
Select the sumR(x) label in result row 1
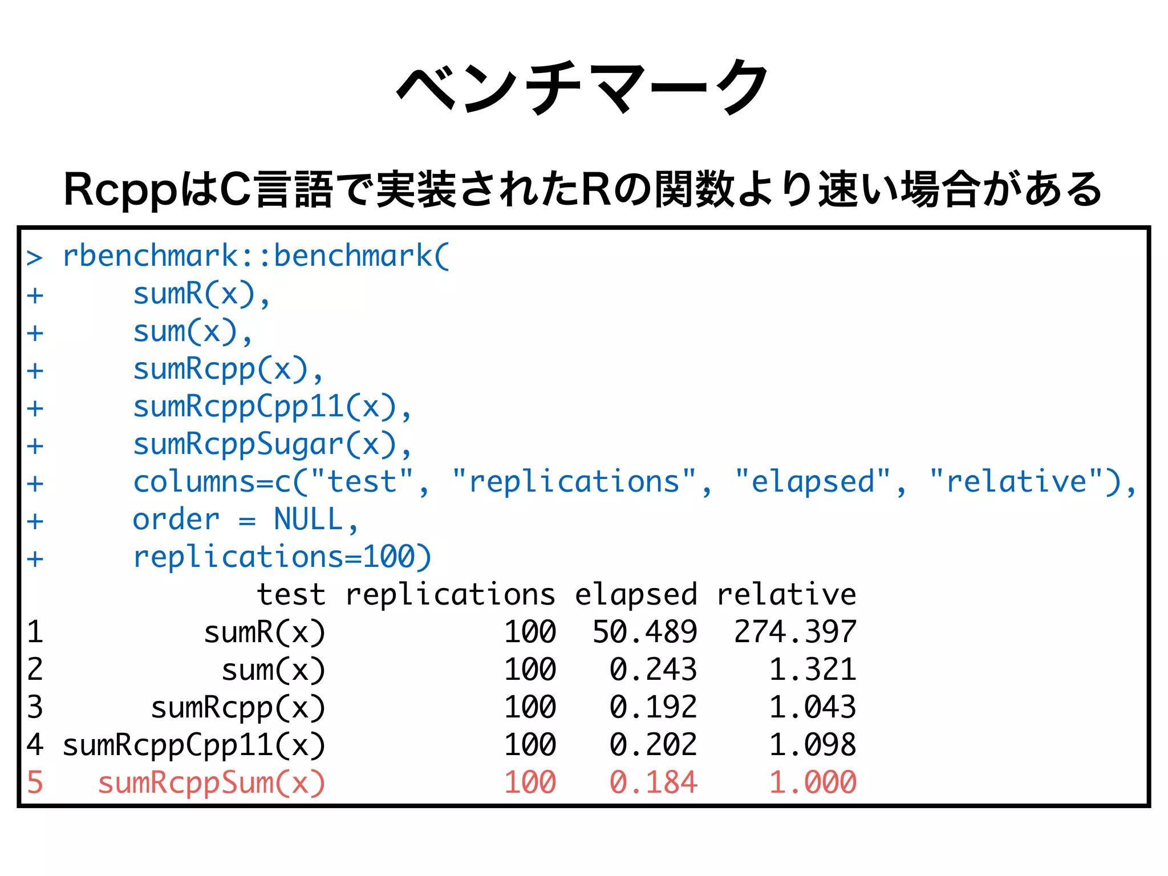tap(265, 632)
